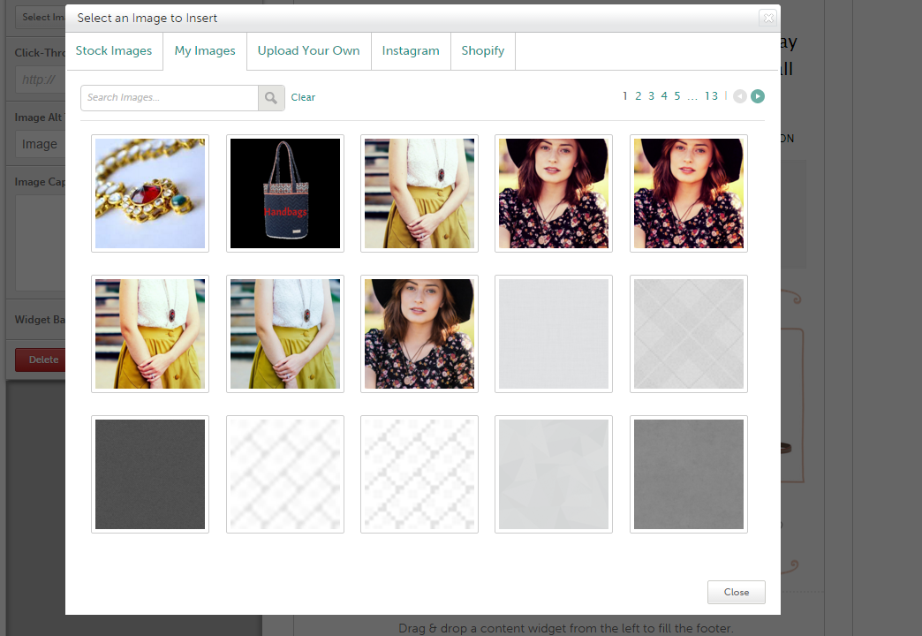Focus the Search Images field
922x636 pixels.
(x=170, y=98)
